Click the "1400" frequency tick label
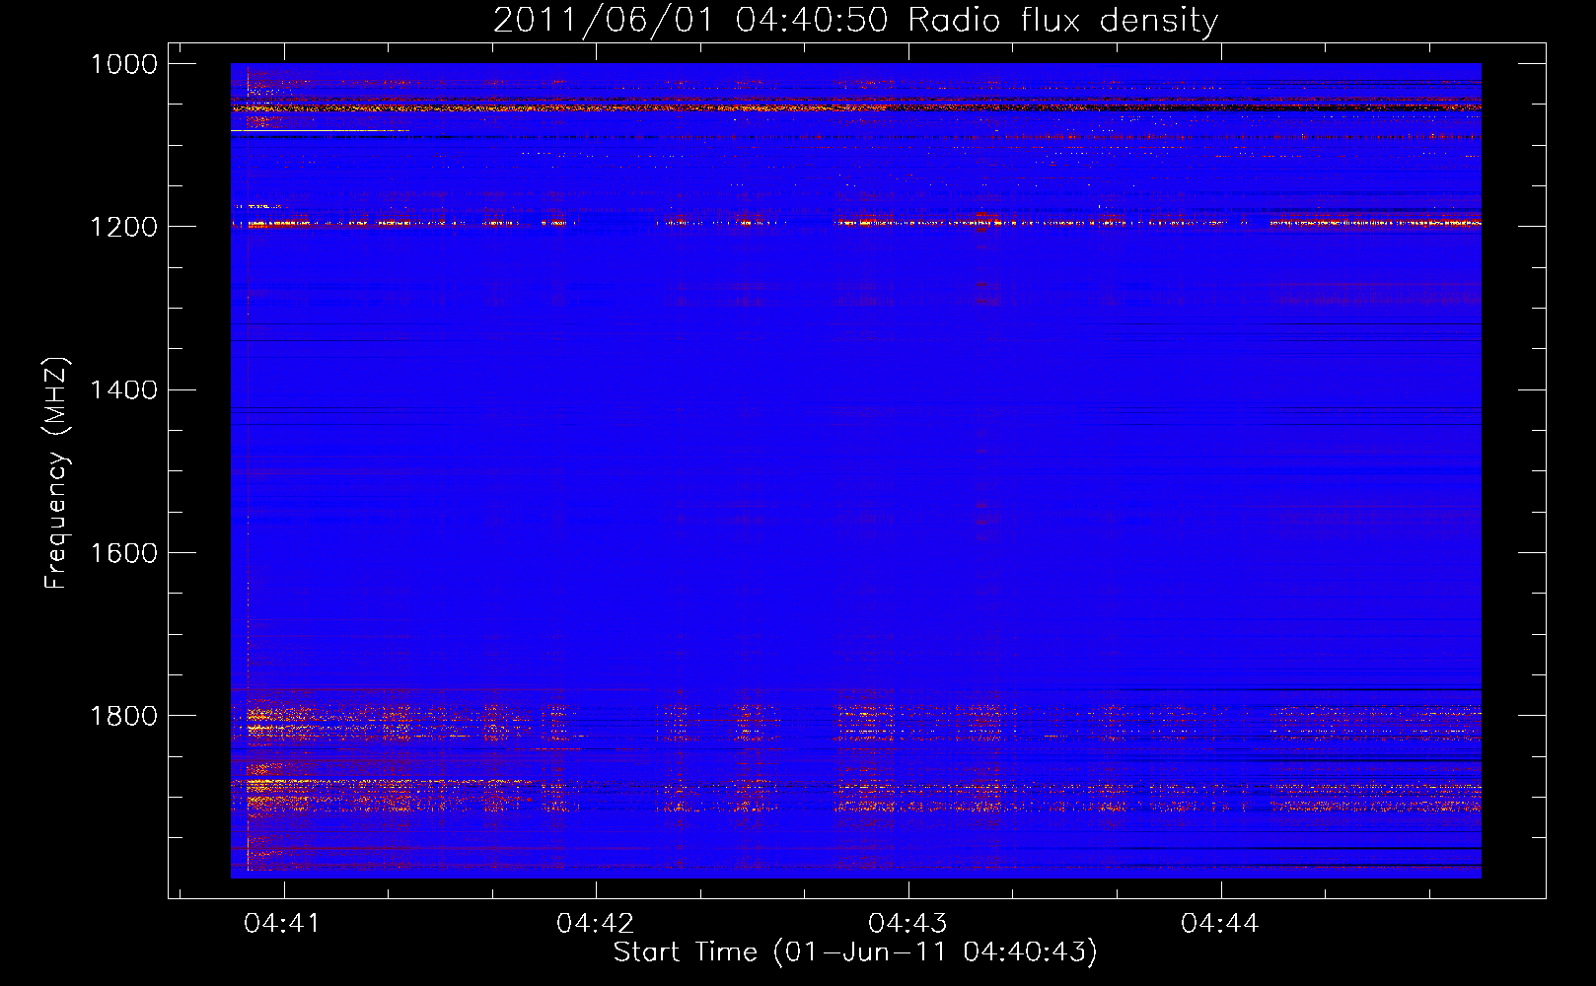 124,390
